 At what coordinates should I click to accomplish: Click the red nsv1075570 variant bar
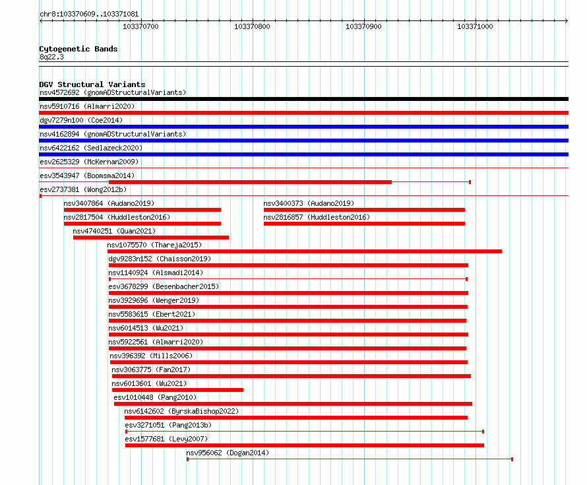305,251
